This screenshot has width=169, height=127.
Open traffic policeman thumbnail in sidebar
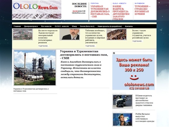tap(122, 102)
